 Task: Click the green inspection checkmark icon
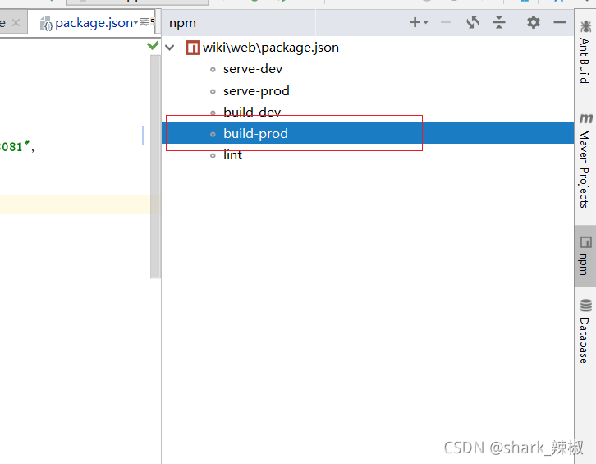coord(153,46)
